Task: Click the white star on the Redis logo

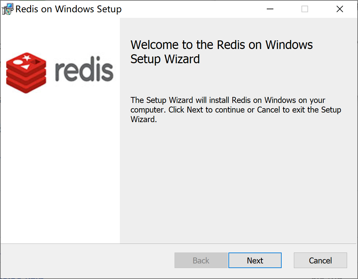Action: click(27, 58)
